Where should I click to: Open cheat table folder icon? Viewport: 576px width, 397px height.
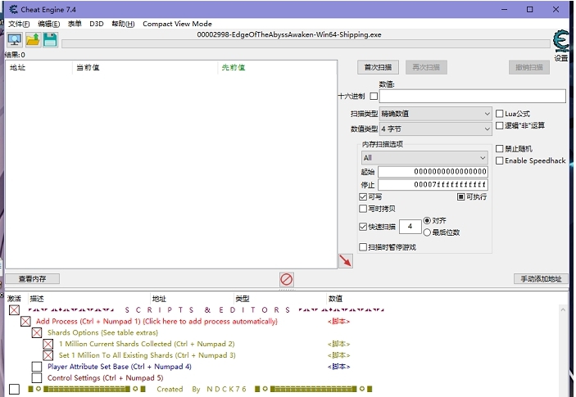33,39
